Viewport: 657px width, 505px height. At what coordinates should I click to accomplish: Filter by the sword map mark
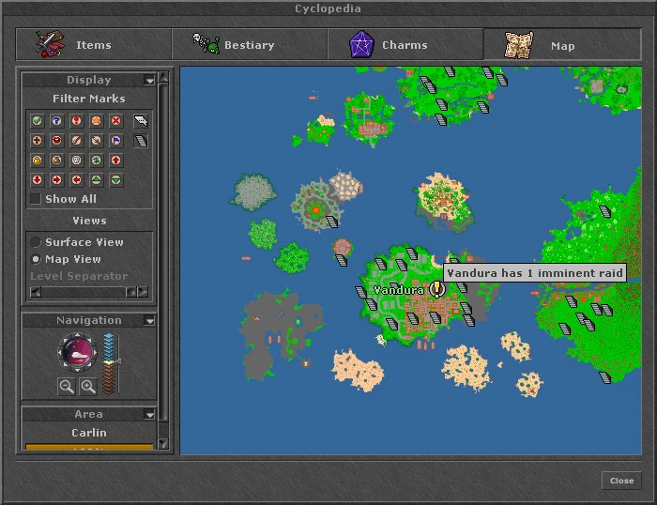coord(96,141)
